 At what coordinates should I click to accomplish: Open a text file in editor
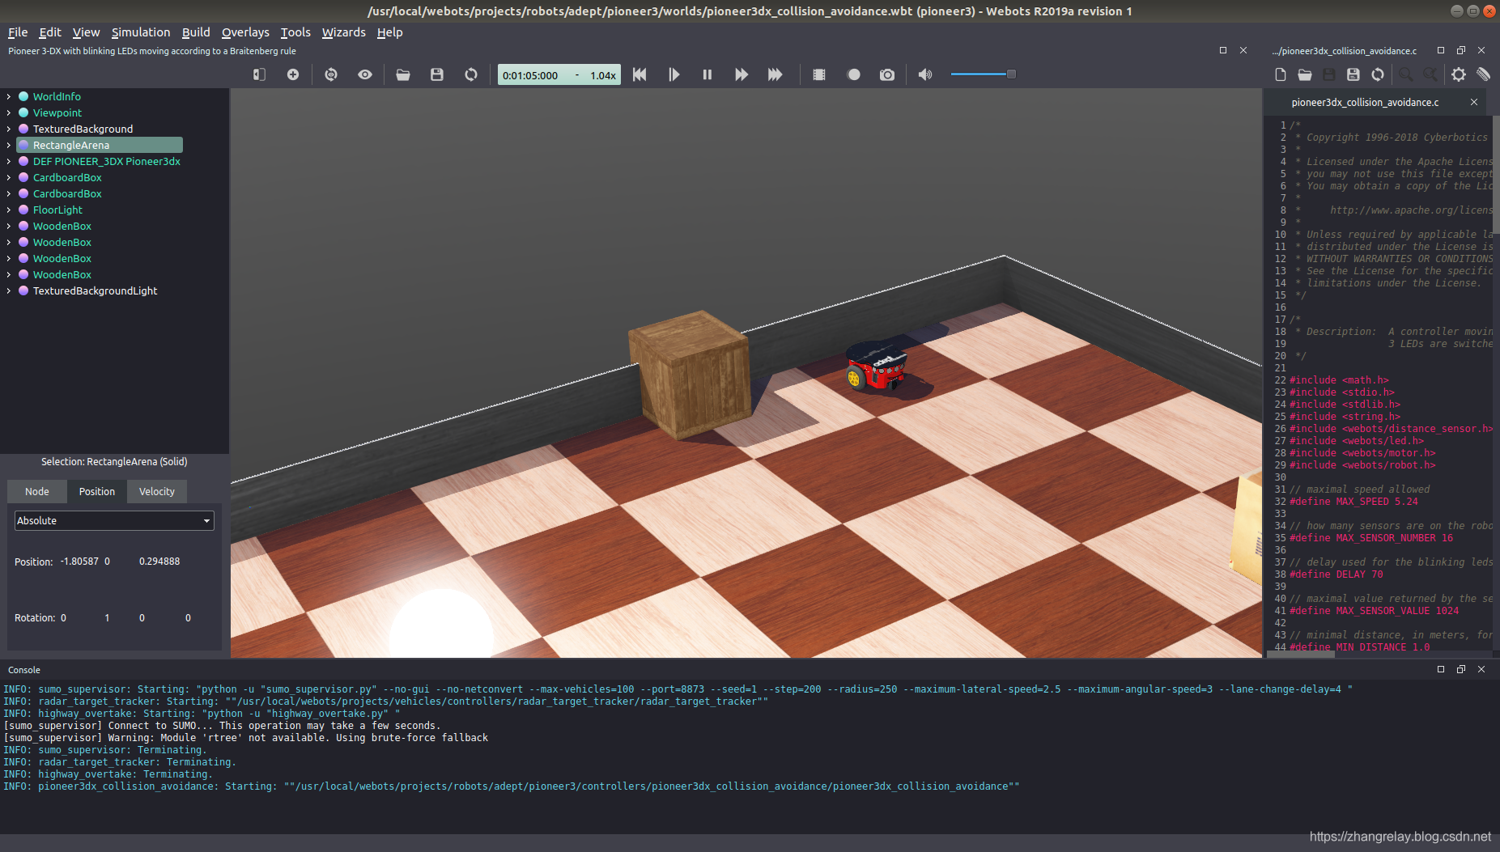[1305, 74]
